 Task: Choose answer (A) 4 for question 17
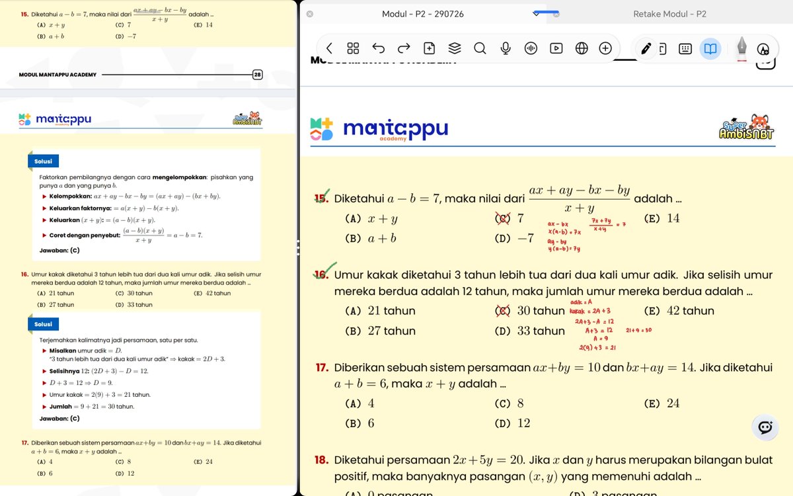coord(359,403)
